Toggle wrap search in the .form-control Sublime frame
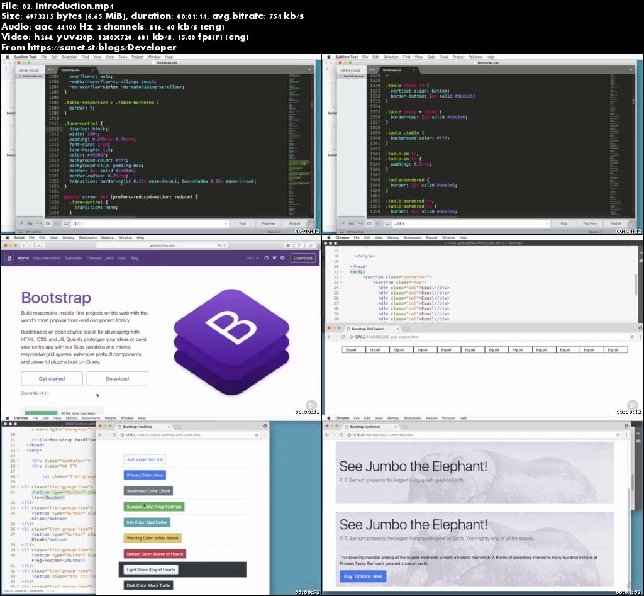Image resolution: width=644 pixels, height=596 pixels. 48,223
